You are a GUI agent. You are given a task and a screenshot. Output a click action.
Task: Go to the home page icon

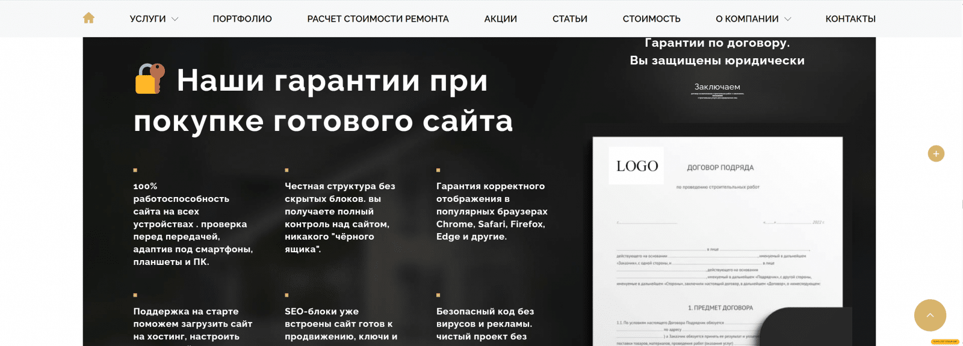(x=88, y=18)
